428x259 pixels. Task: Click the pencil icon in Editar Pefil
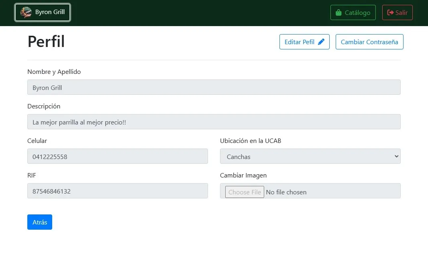[321, 42]
